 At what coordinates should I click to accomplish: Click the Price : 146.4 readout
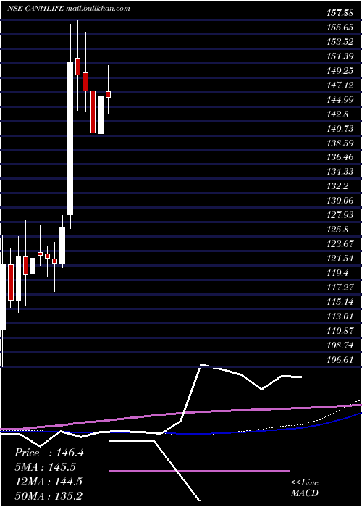pos(49,453)
